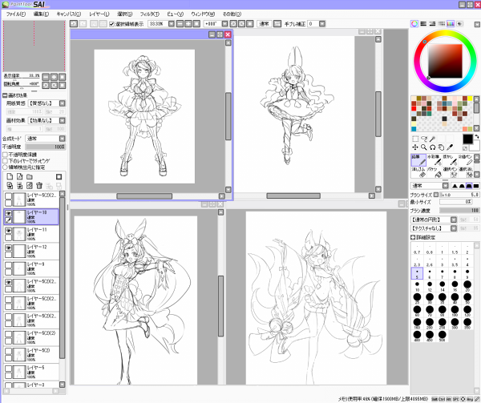The height and width of the screenshot is (403, 481).
Task: Select the Move layer tool
Action: [415, 147]
